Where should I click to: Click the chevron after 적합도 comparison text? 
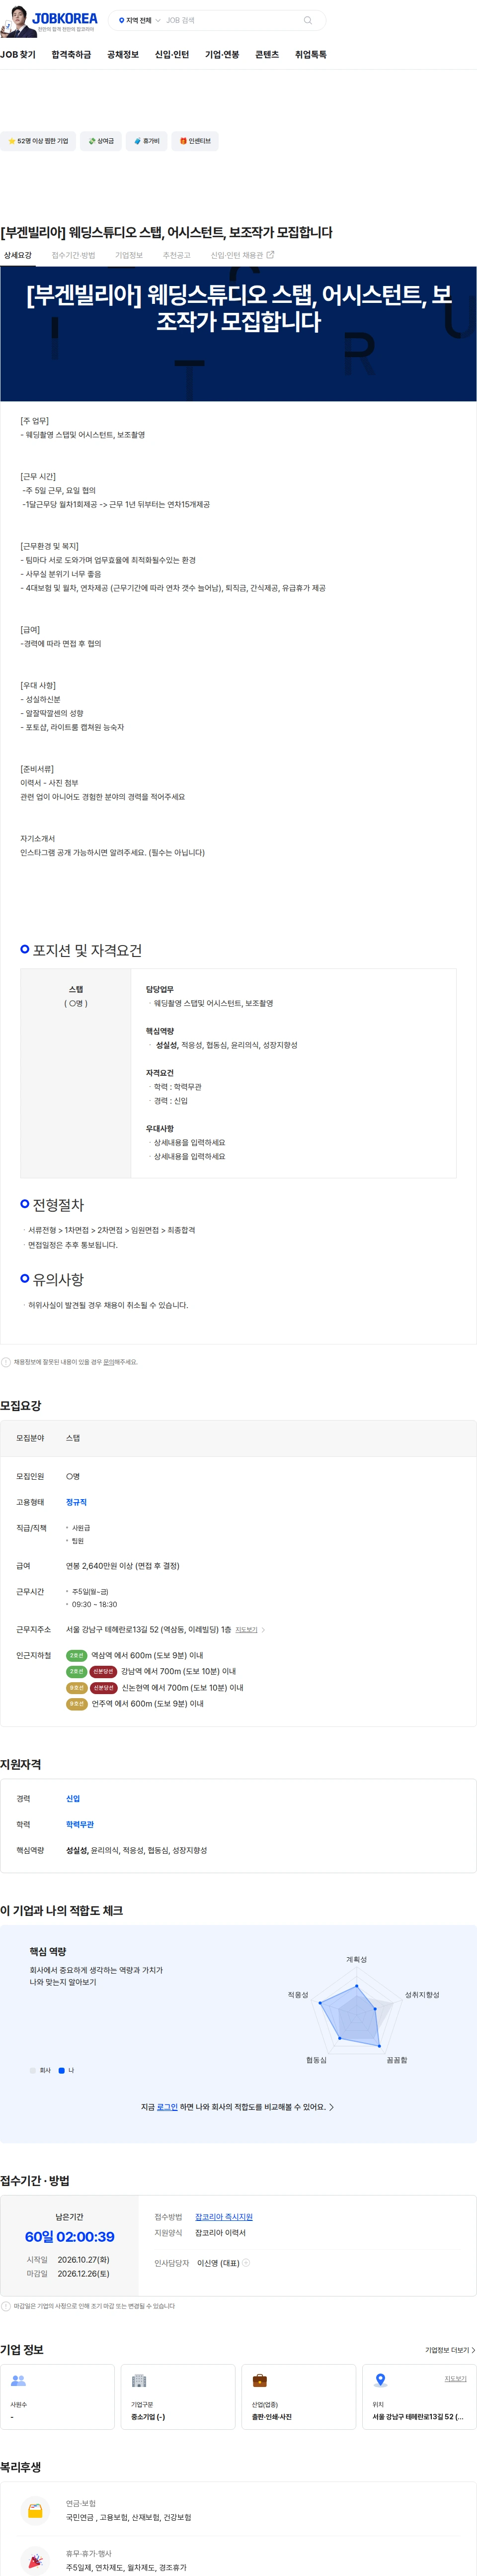tap(331, 2107)
